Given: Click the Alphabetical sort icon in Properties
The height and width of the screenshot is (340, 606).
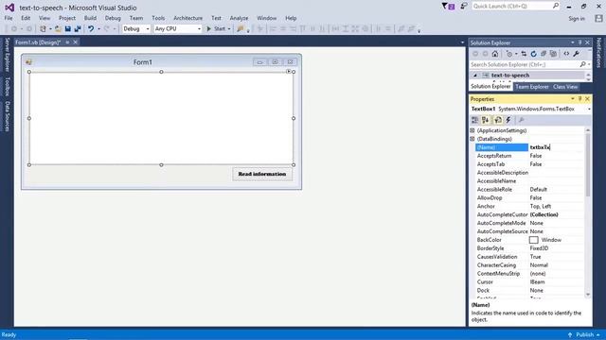Looking at the screenshot, I should click(486, 120).
